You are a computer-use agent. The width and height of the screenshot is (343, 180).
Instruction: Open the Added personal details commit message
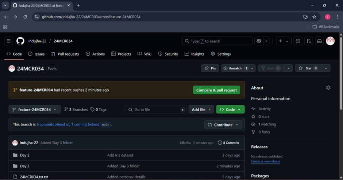(126, 177)
